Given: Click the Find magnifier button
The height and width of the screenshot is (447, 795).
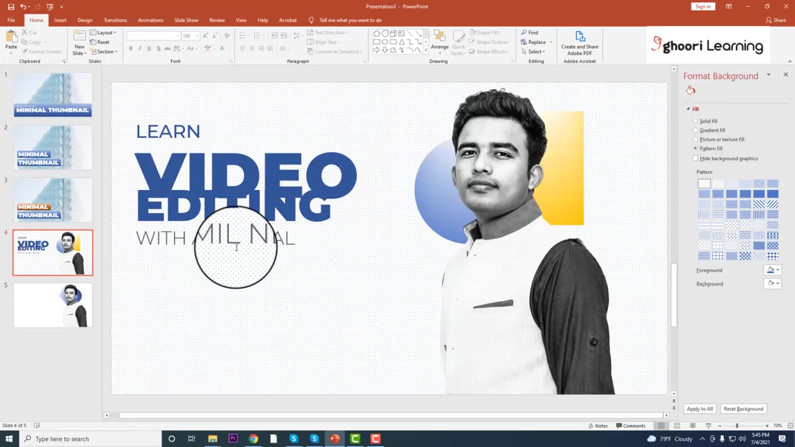Looking at the screenshot, I should (x=530, y=32).
